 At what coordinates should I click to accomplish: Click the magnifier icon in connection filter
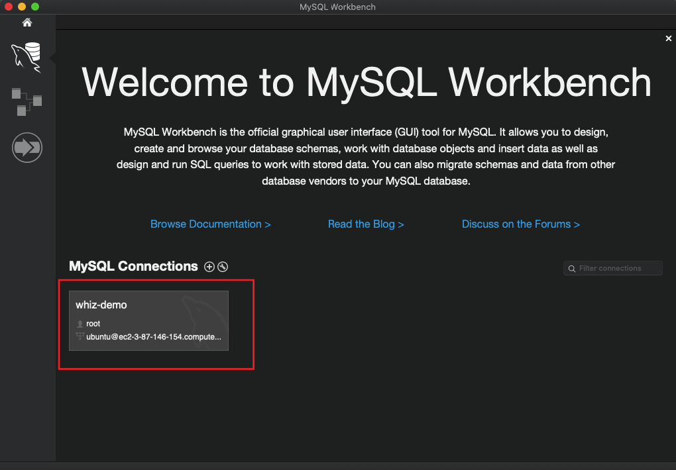[x=572, y=269]
